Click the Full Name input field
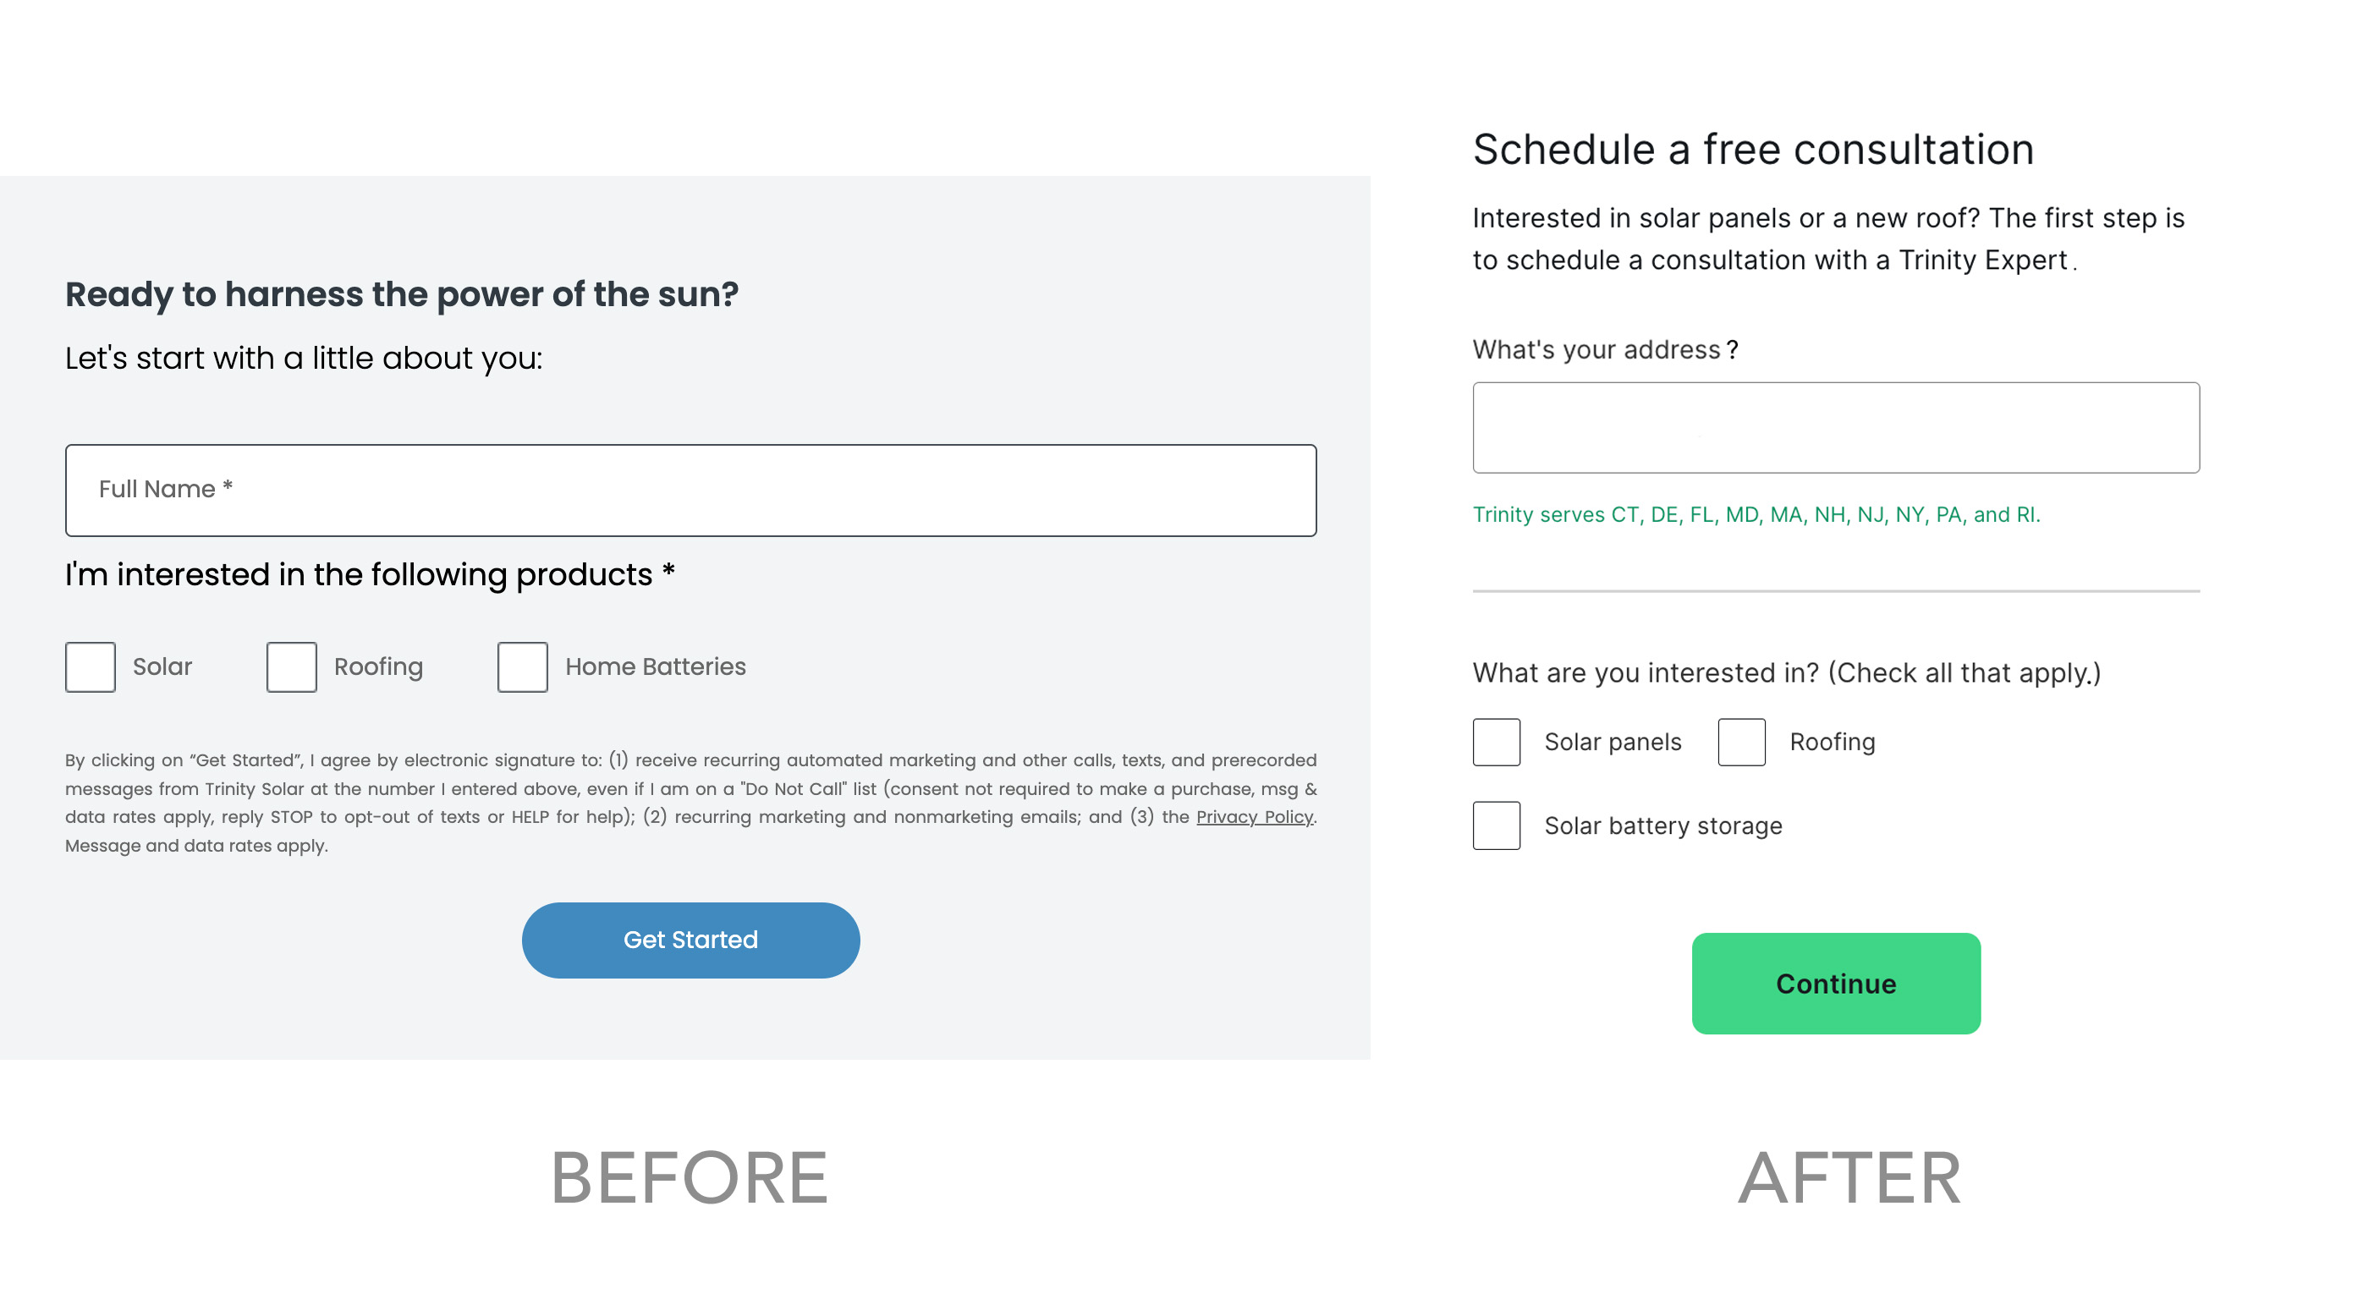 (x=691, y=491)
